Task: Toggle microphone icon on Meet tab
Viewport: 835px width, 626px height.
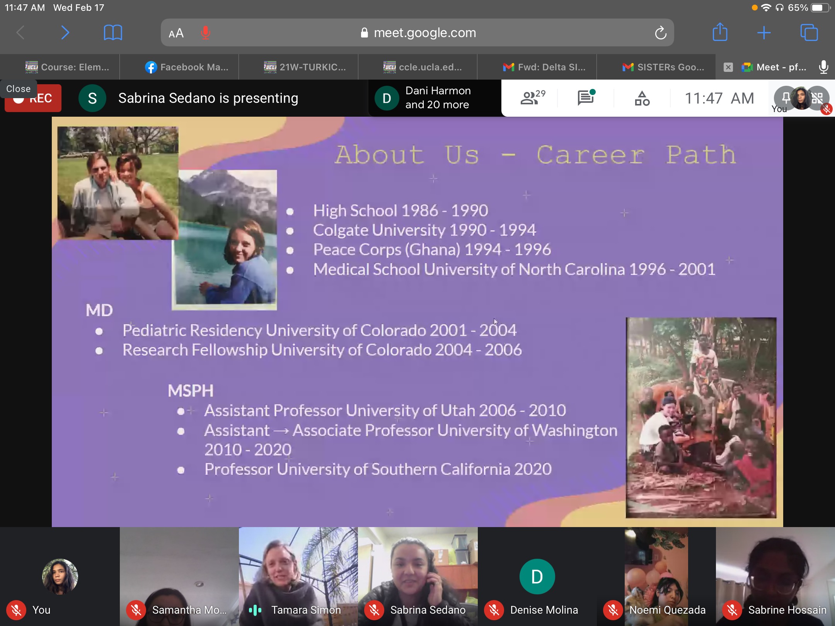Action: pyautogui.click(x=823, y=67)
